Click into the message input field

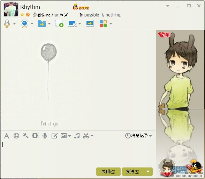coord(78,153)
